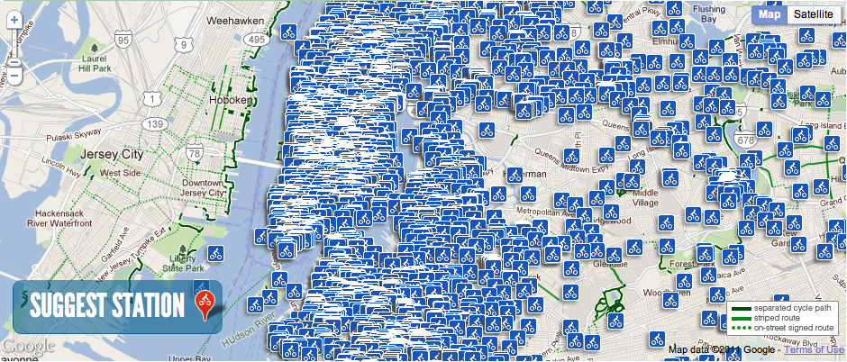Image resolution: width=847 pixels, height=362 pixels.
Task: Click the Liberty State Park label
Action: 183,263
